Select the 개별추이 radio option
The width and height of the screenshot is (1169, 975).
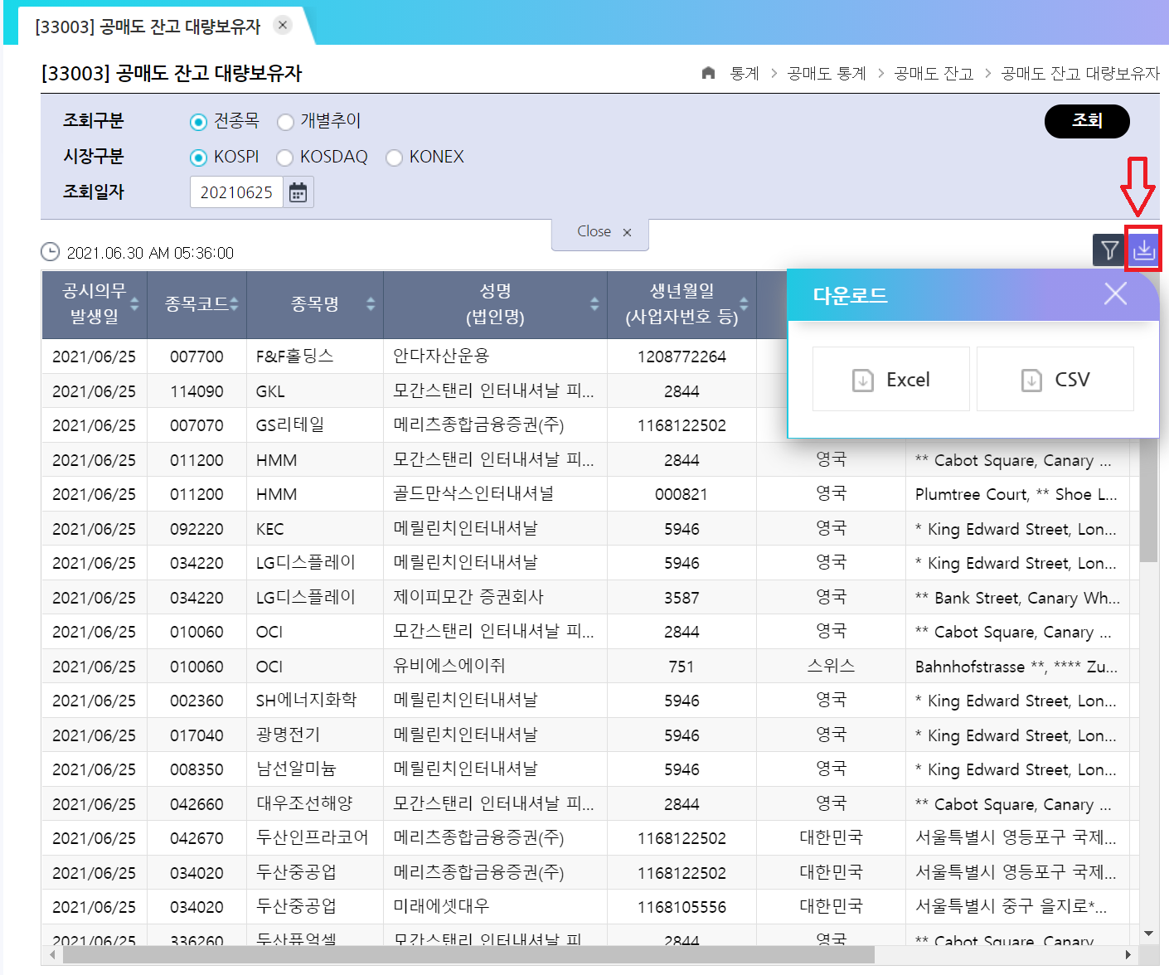click(x=286, y=122)
